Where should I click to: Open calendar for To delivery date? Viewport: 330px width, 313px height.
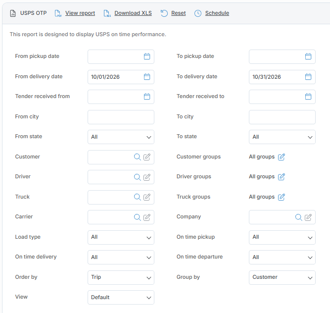click(308, 77)
